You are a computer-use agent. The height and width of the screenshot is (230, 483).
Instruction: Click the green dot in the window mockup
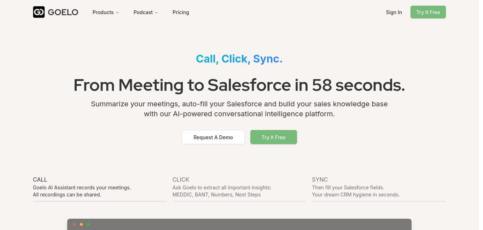click(88, 224)
